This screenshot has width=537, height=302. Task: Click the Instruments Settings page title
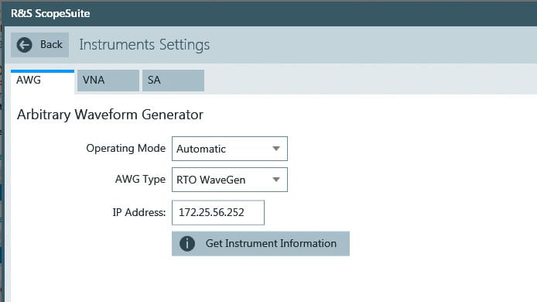click(145, 45)
